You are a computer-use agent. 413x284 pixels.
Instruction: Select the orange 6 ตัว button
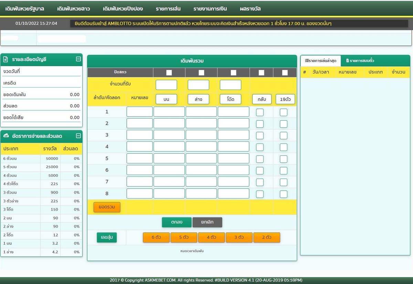coord(156,237)
